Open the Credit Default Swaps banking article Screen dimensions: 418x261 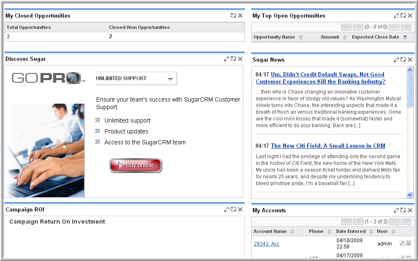(x=321, y=78)
